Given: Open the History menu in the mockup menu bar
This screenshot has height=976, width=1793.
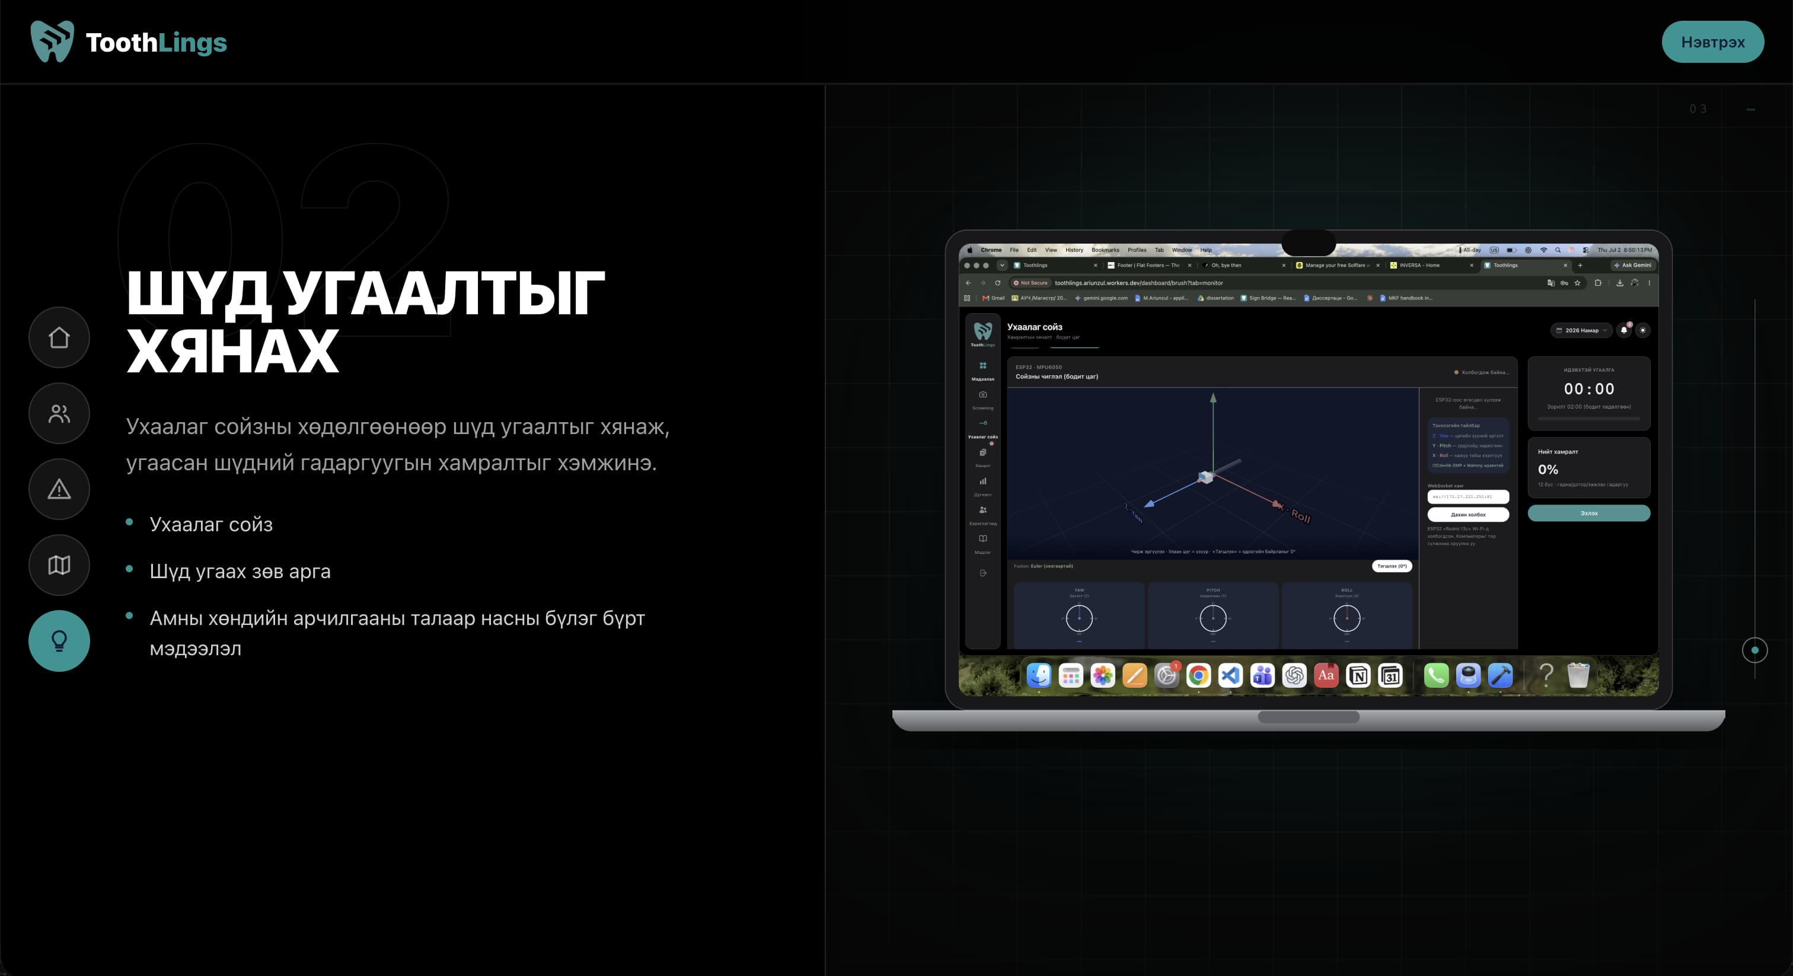Looking at the screenshot, I should [x=1074, y=250].
